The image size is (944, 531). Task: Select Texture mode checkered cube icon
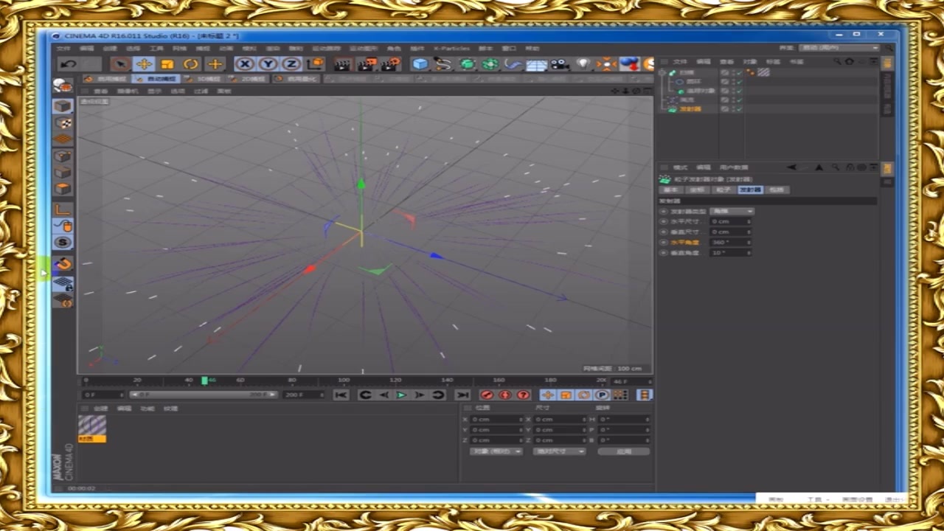click(63, 122)
